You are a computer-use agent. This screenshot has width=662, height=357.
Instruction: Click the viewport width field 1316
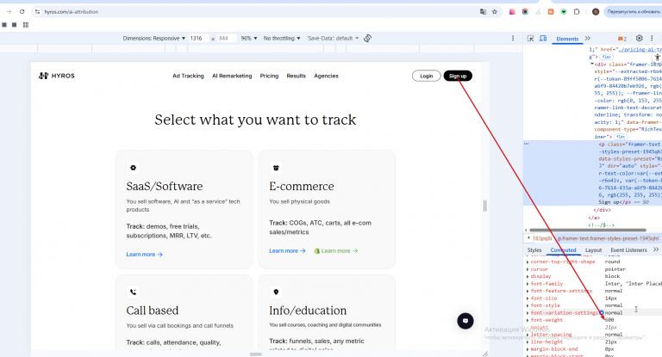(199, 39)
